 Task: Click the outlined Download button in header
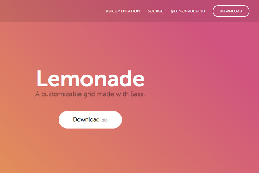click(x=231, y=11)
